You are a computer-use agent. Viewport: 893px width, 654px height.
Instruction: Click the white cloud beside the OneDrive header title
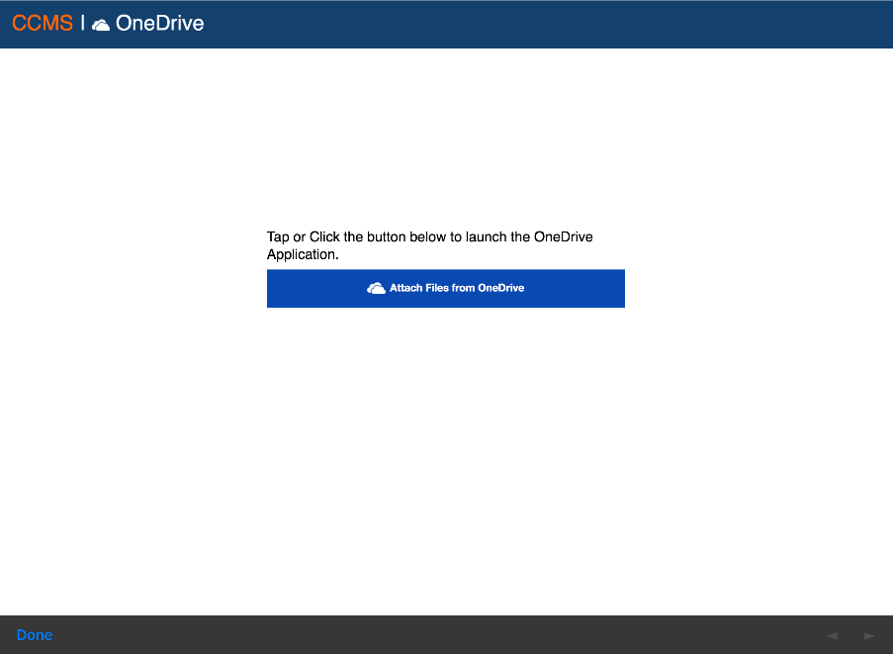click(x=101, y=25)
